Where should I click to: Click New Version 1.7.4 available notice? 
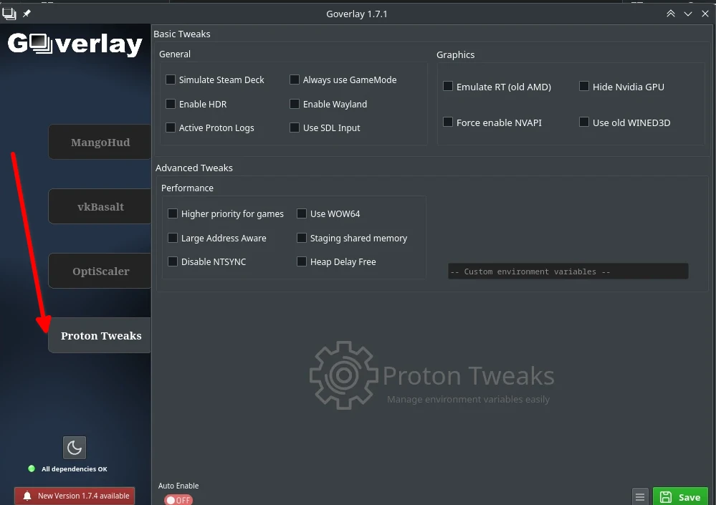[75, 496]
